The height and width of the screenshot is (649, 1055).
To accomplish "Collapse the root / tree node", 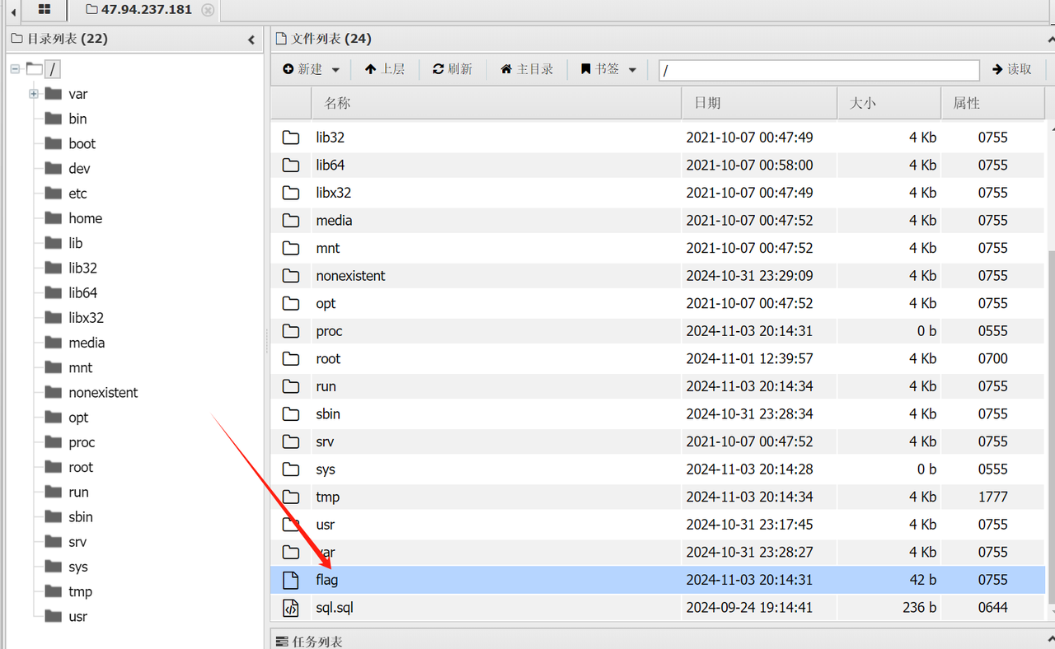I will [x=15, y=69].
